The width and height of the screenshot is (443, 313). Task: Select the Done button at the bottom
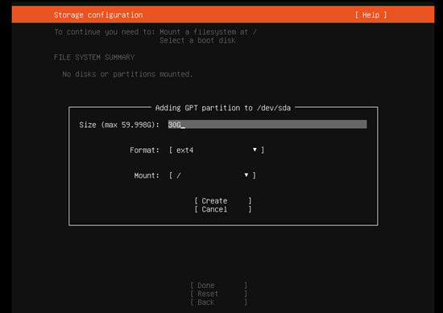218,286
